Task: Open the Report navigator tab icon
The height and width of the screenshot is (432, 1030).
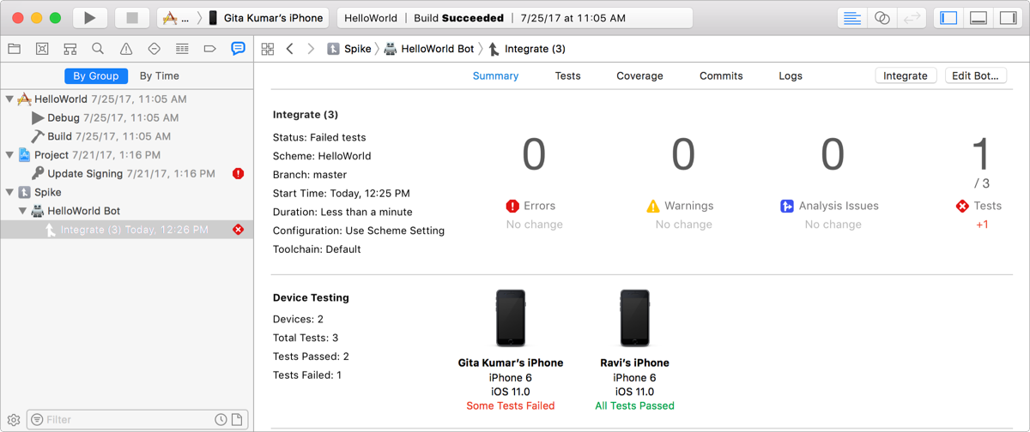Action: [238, 49]
